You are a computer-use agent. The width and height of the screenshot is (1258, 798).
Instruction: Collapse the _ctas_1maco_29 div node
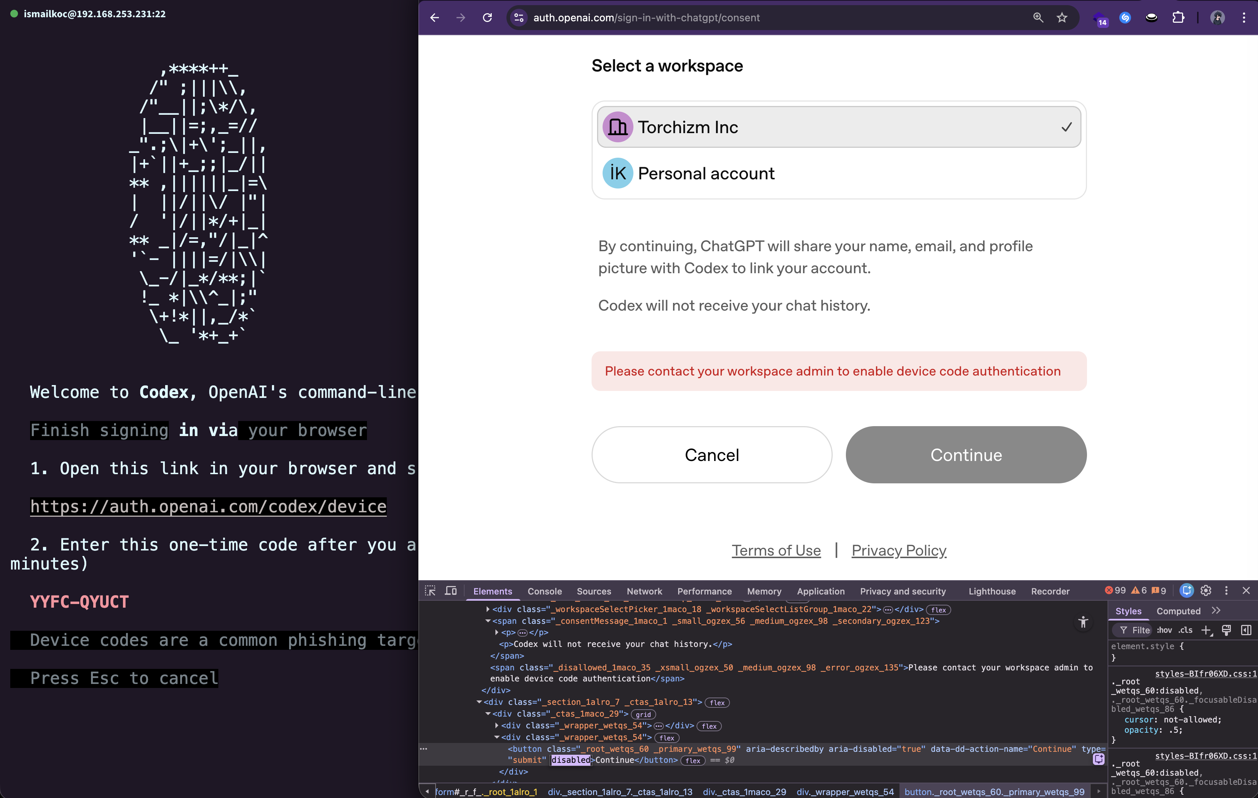pos(488,713)
